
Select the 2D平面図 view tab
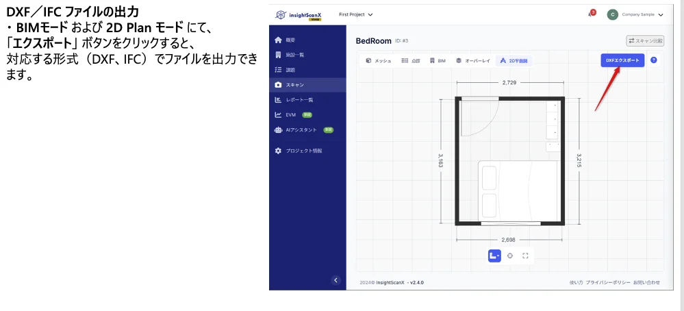[514, 61]
